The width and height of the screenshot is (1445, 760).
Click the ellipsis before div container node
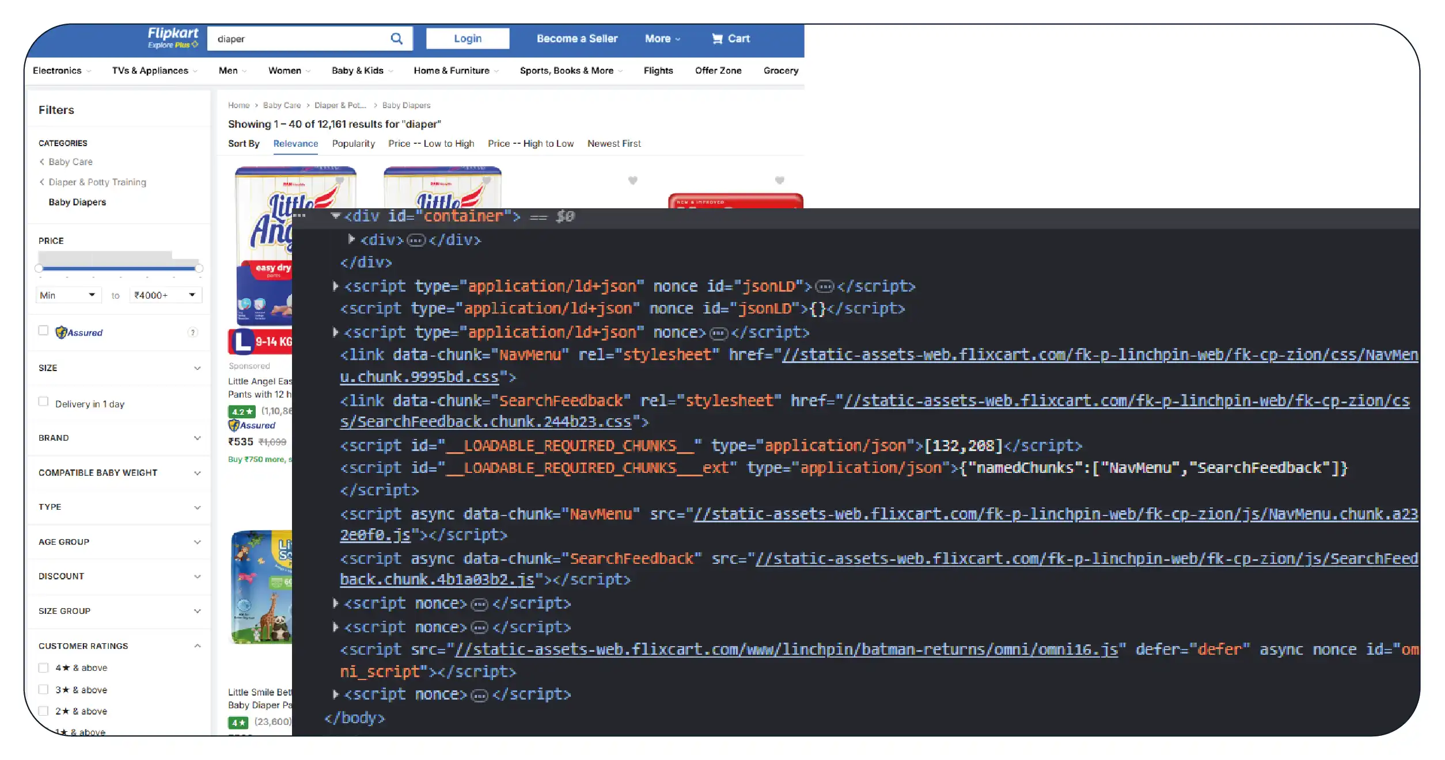299,216
